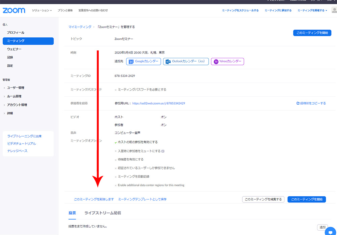Switch to ライブストリーム配信 tab
This screenshot has height=235, width=337.
[x=103, y=213]
